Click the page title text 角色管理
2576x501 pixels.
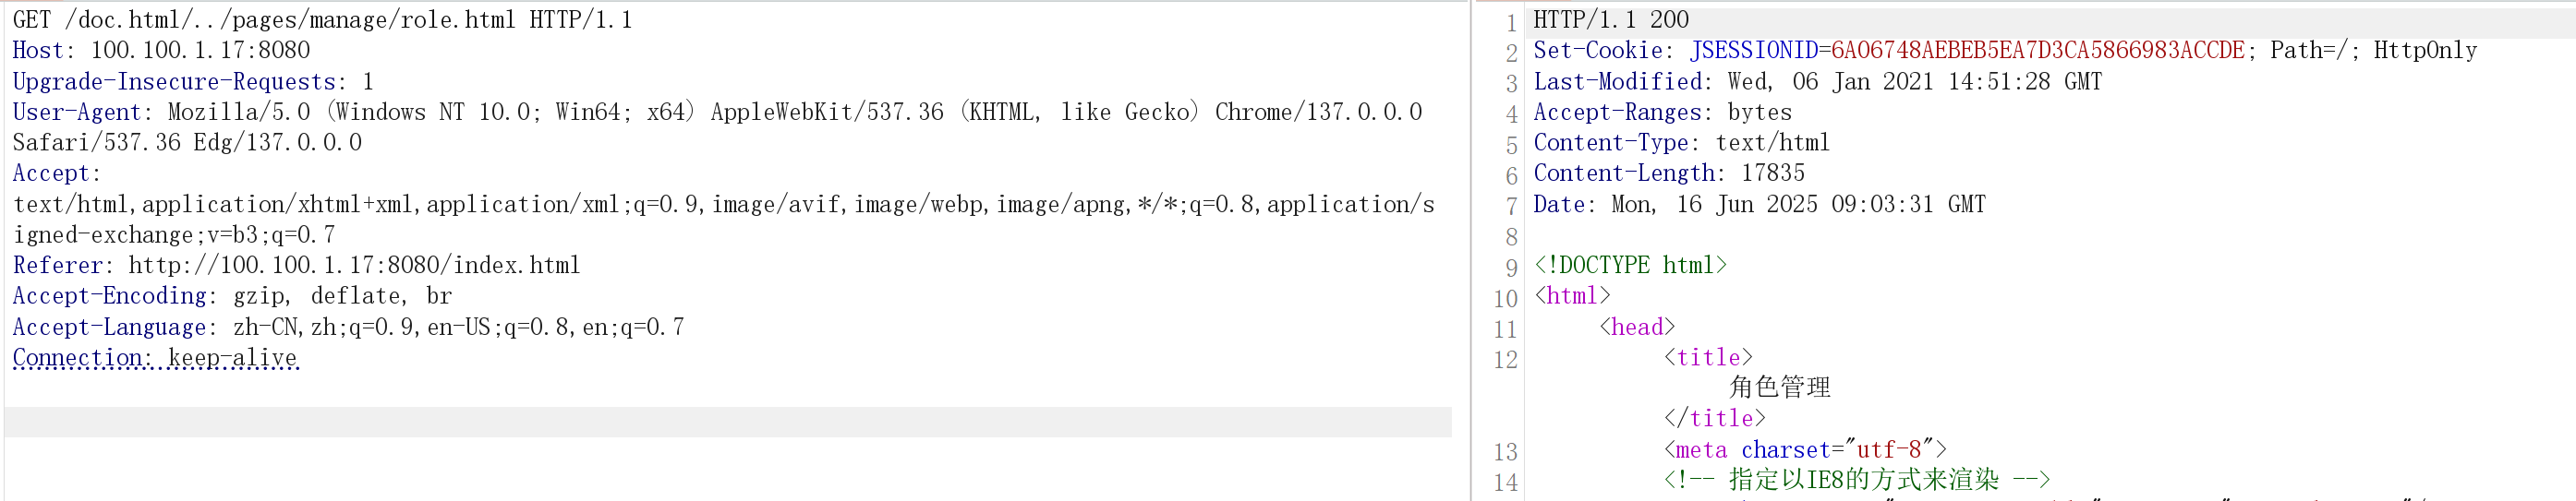click(x=1780, y=388)
